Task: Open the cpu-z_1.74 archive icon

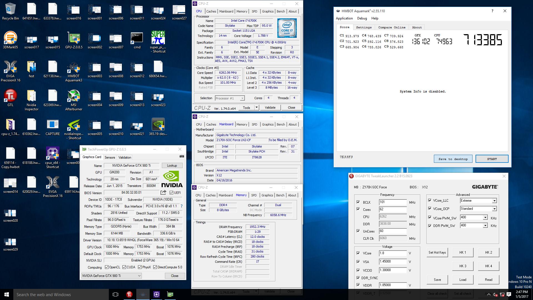Action: click(10, 127)
